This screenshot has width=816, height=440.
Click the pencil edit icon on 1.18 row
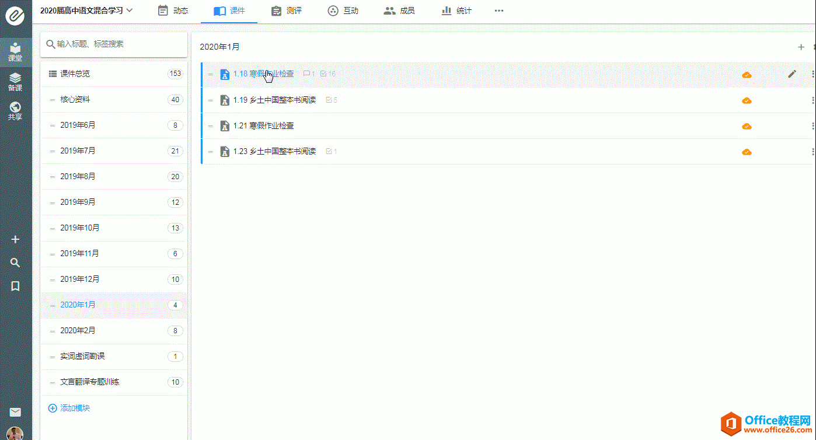[x=791, y=74]
